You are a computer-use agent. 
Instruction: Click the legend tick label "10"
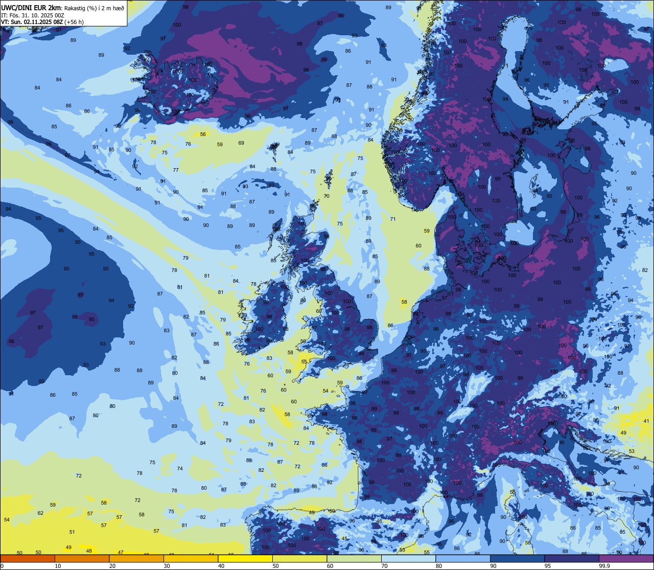tap(58, 566)
